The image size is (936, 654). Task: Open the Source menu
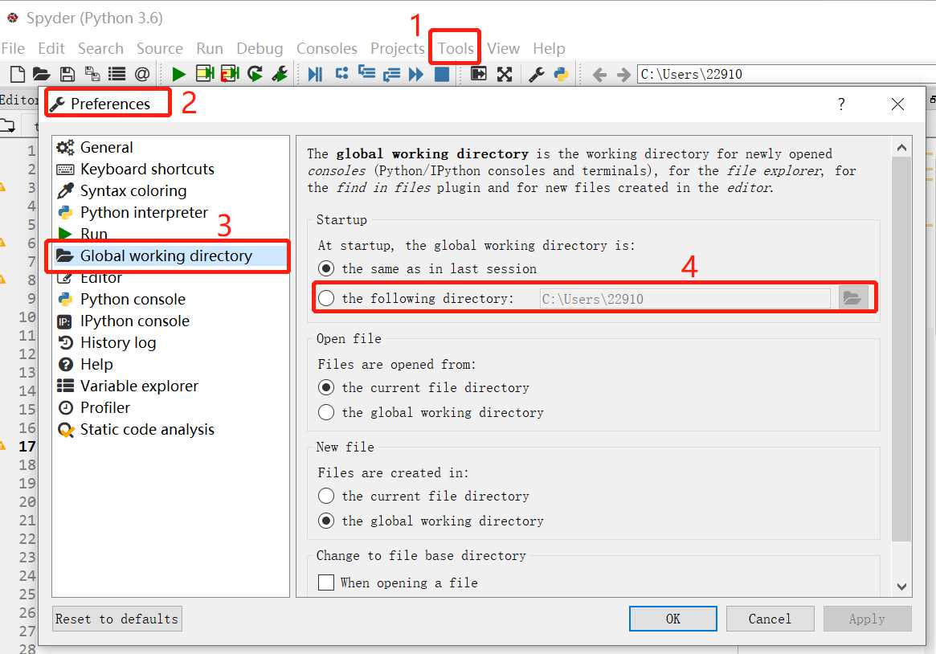pyautogui.click(x=159, y=48)
